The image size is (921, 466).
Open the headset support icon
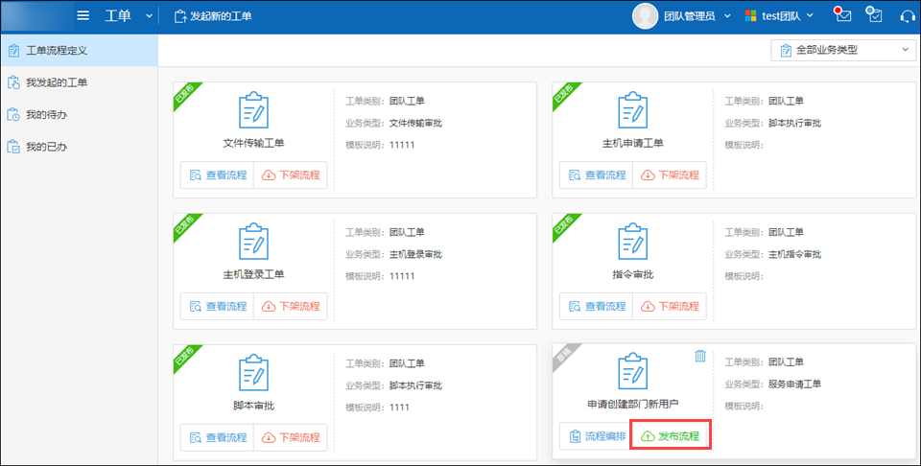point(907,16)
